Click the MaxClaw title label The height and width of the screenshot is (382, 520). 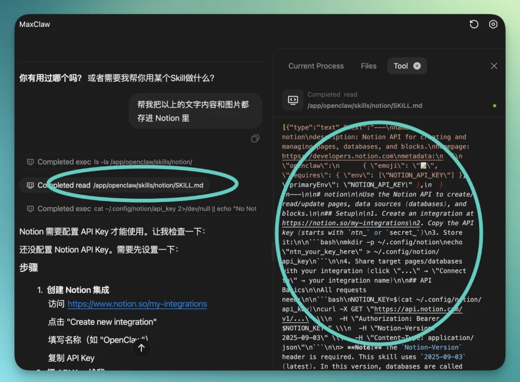[34, 24]
